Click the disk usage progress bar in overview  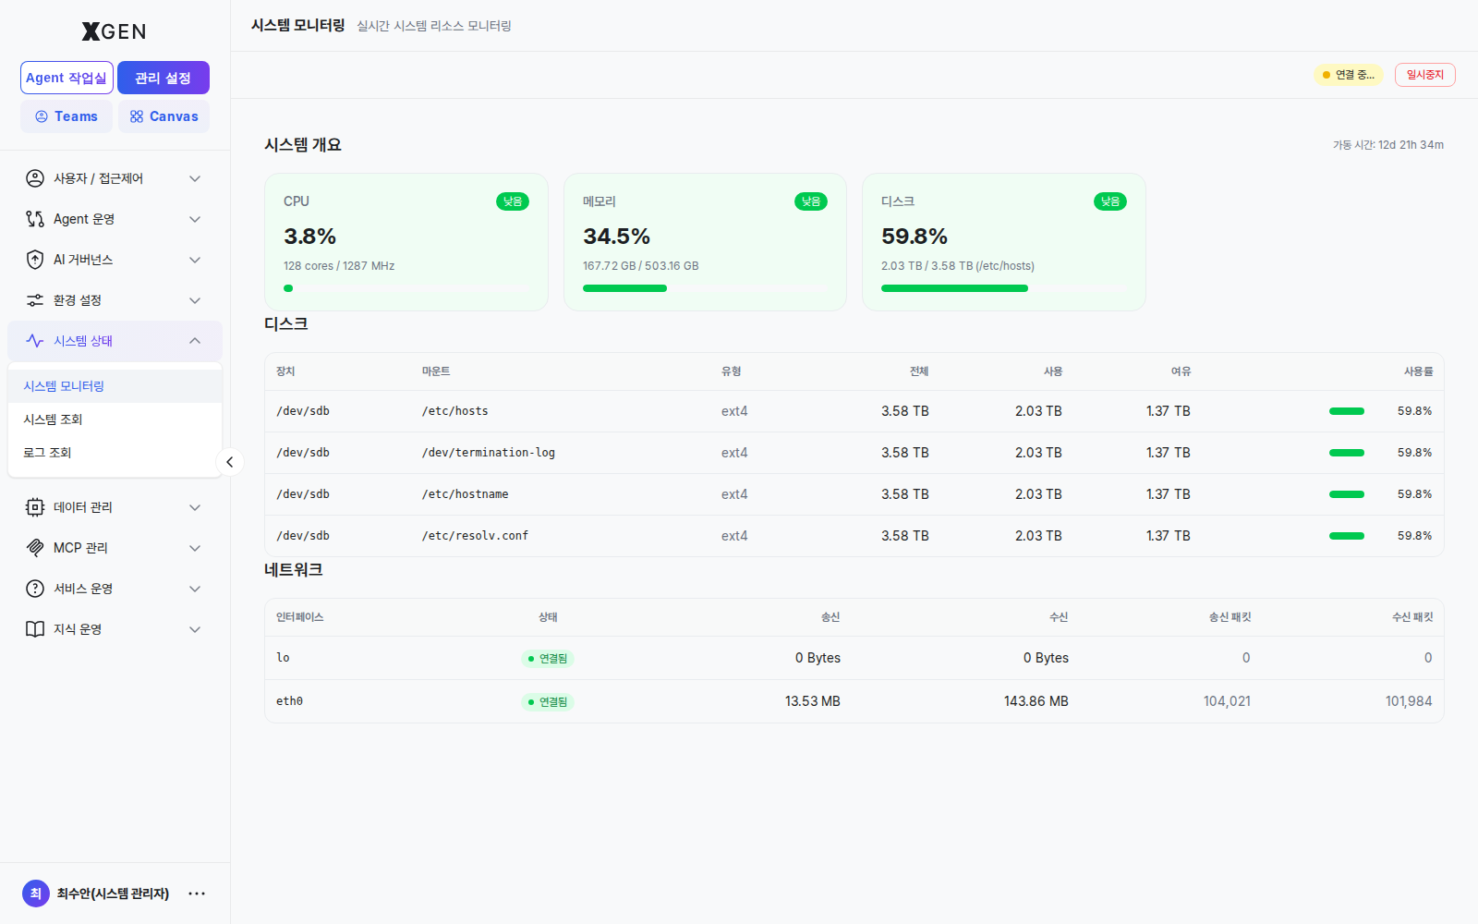[1003, 288]
